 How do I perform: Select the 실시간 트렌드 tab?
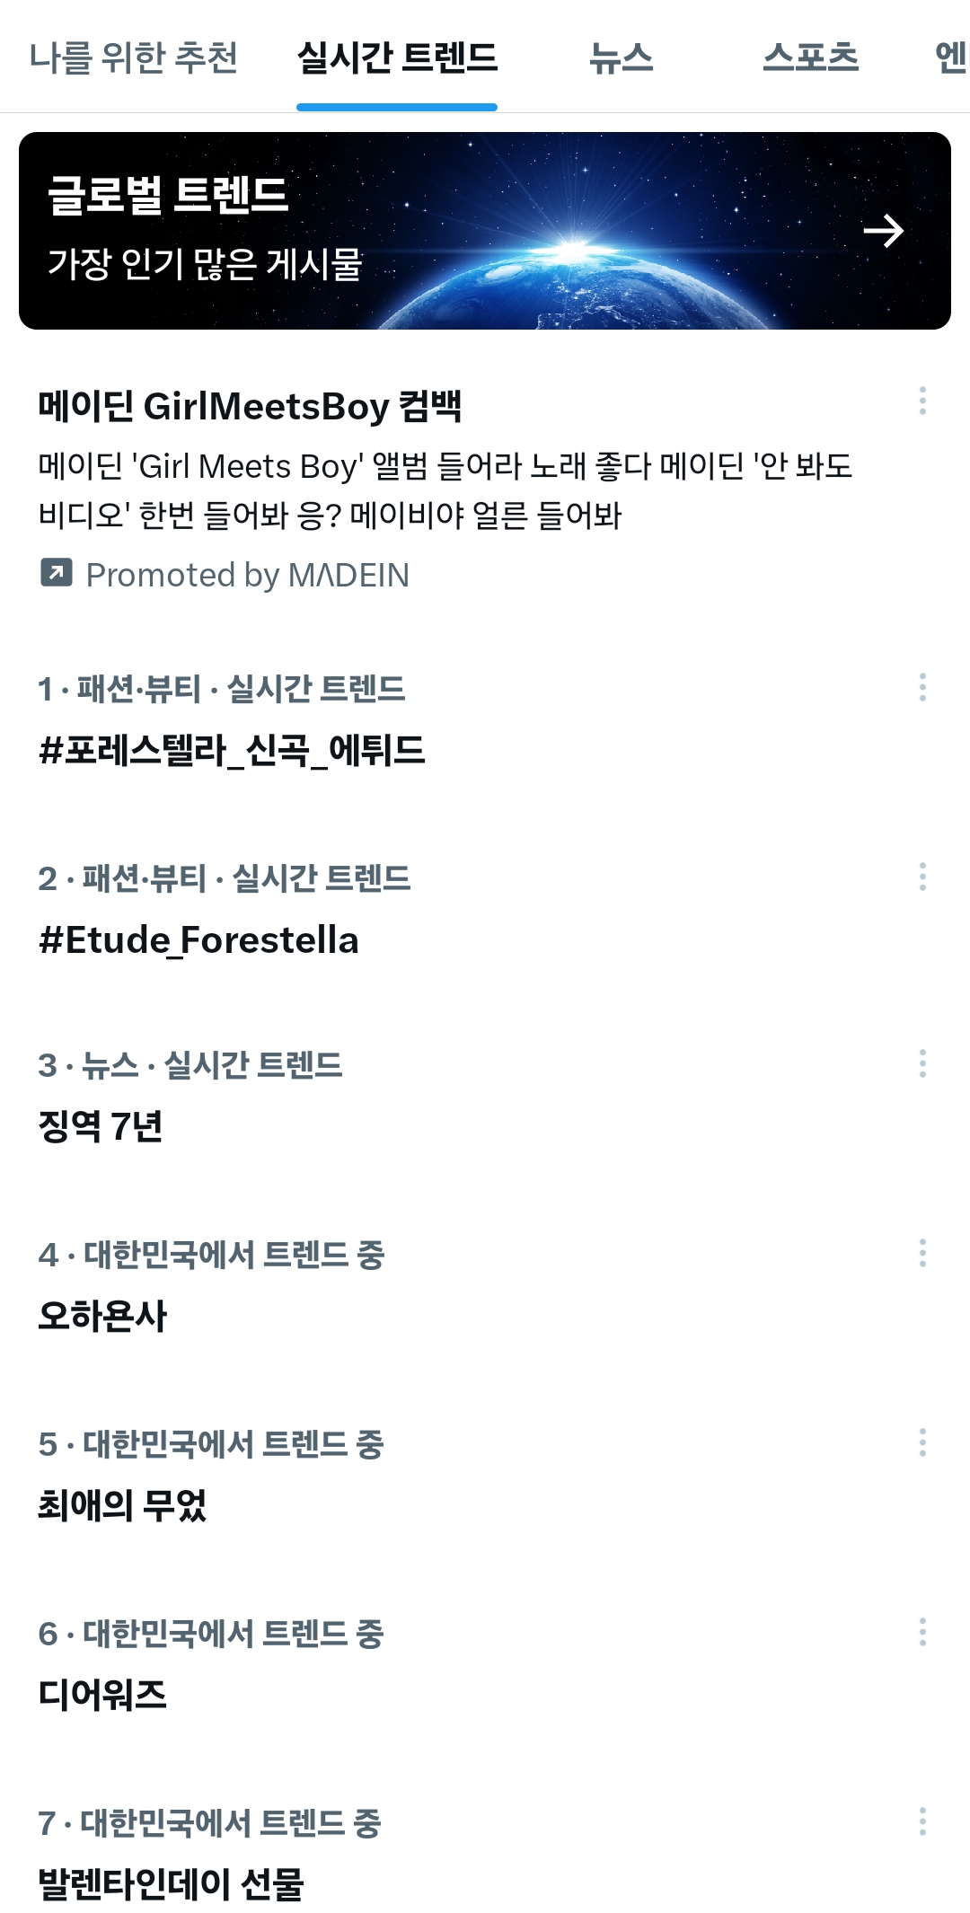pos(397,57)
